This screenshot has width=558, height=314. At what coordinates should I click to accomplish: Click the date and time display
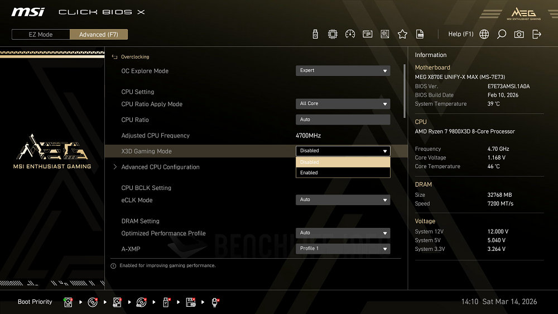(x=499, y=302)
